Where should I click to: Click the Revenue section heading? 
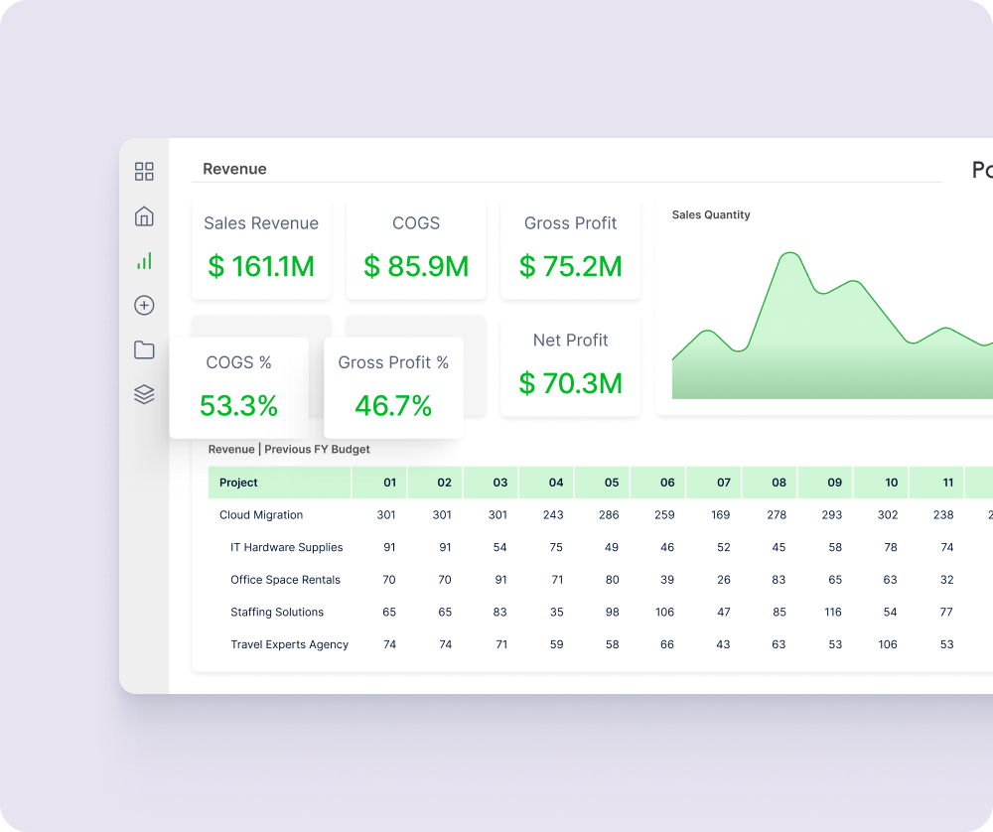[234, 169]
